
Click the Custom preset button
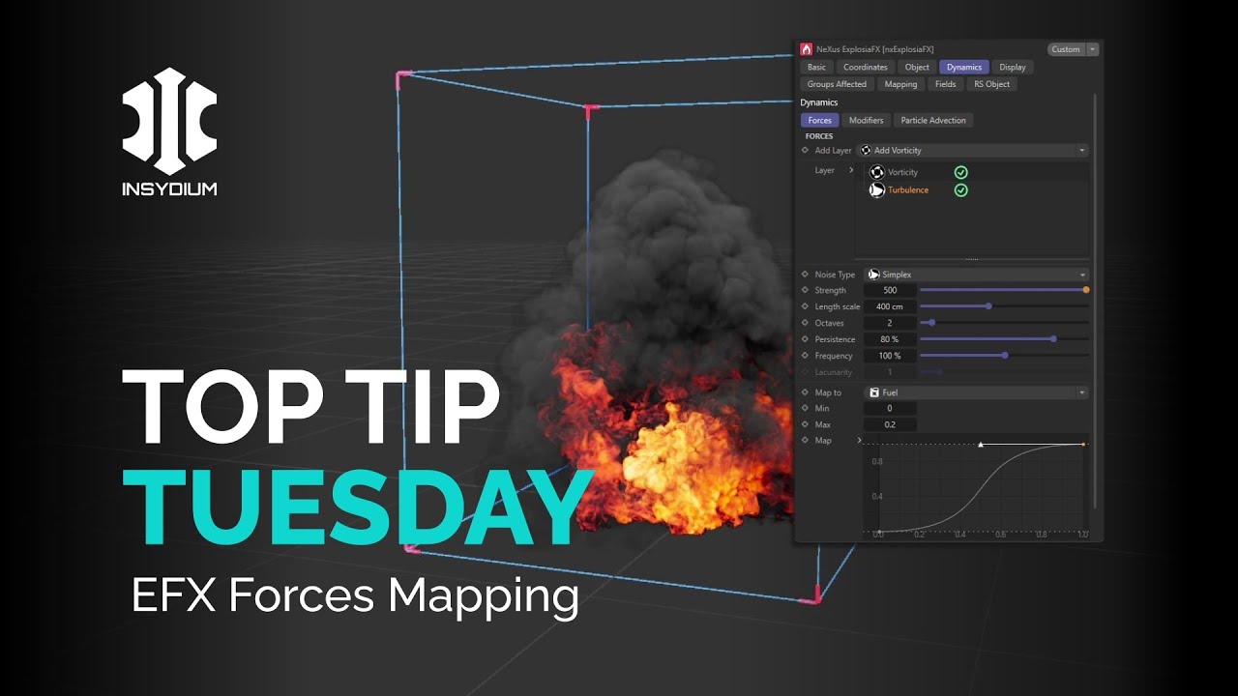[1066, 49]
